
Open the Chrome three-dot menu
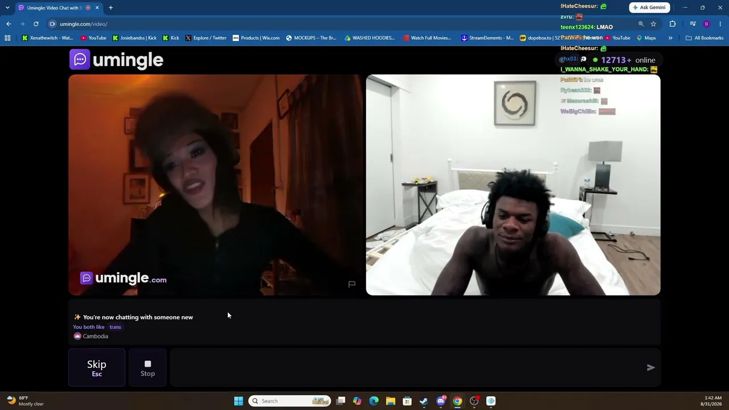(720, 24)
